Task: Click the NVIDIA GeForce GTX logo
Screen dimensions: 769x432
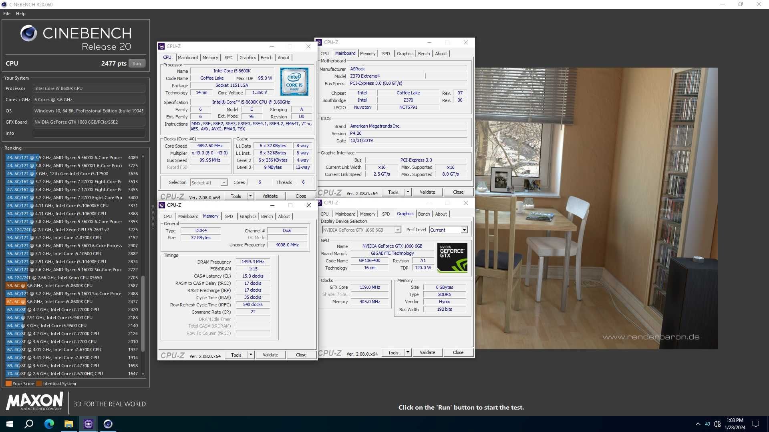Action: pos(452,258)
